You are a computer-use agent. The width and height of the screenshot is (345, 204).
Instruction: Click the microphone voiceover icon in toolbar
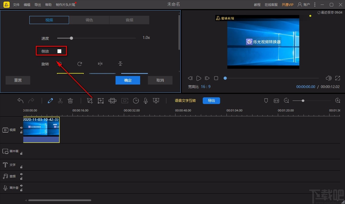146,101
